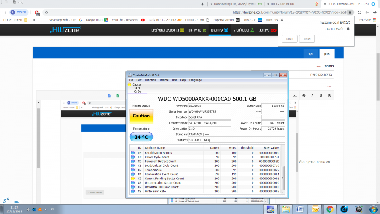
Task: Toggle underline formatting in the editor
Action: (321, 96)
